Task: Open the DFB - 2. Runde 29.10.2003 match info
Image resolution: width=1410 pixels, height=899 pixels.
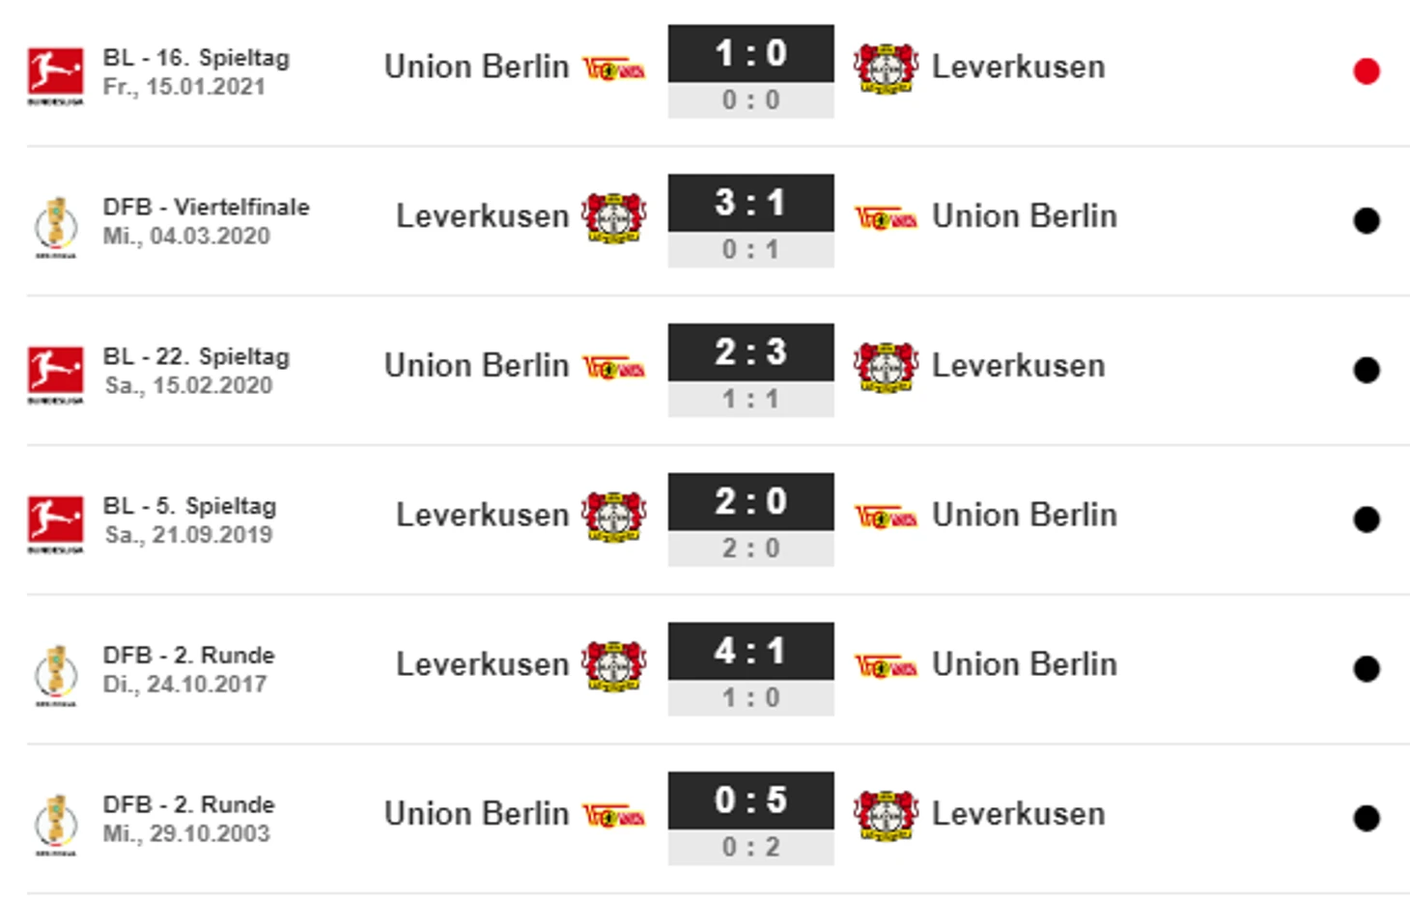Action: tap(189, 819)
